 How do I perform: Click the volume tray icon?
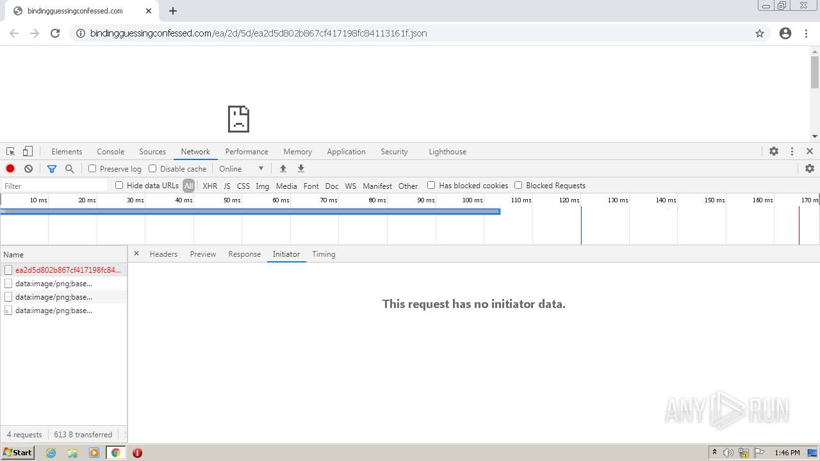tap(728, 453)
